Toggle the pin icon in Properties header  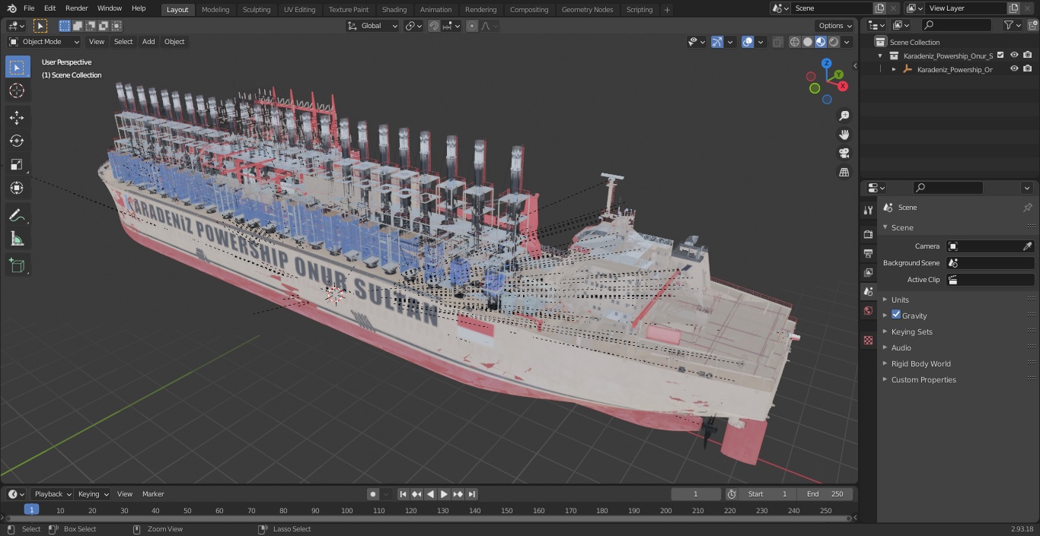pos(1027,207)
